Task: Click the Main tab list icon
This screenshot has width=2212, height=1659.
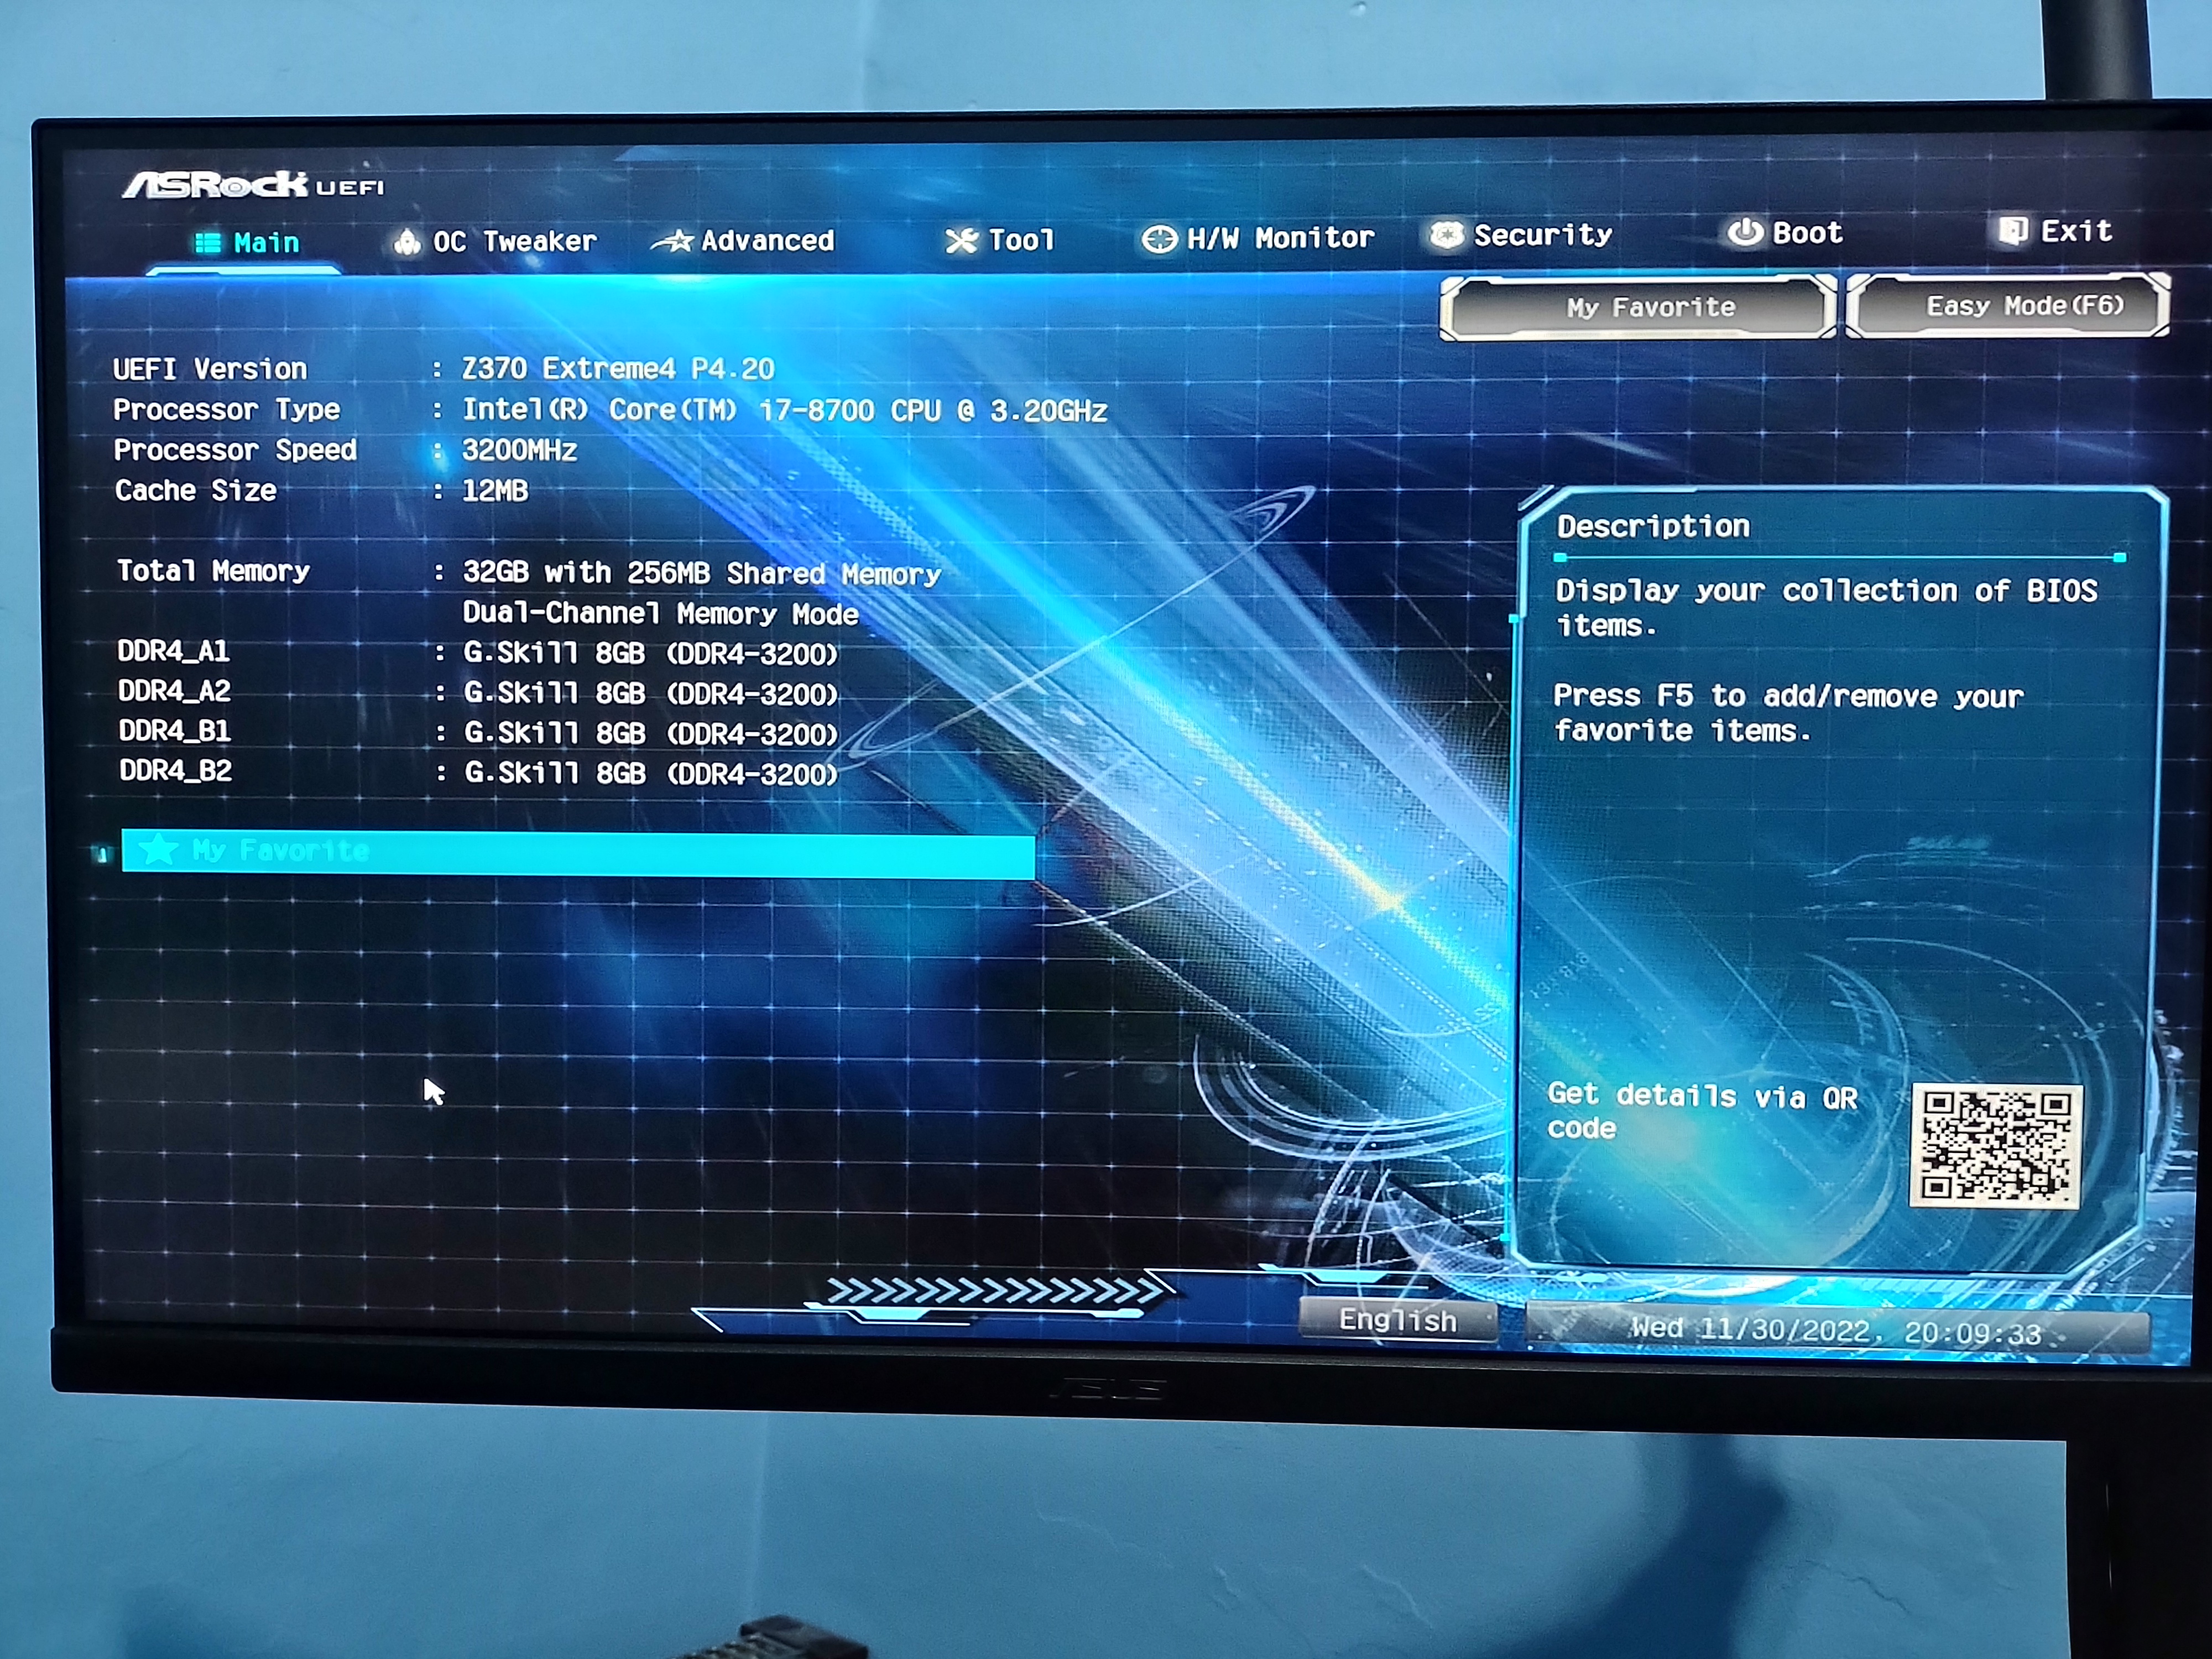Action: (x=207, y=243)
